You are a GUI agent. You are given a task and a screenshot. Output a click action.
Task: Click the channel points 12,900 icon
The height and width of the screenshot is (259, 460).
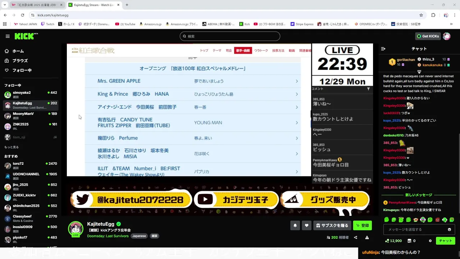[x=387, y=241]
